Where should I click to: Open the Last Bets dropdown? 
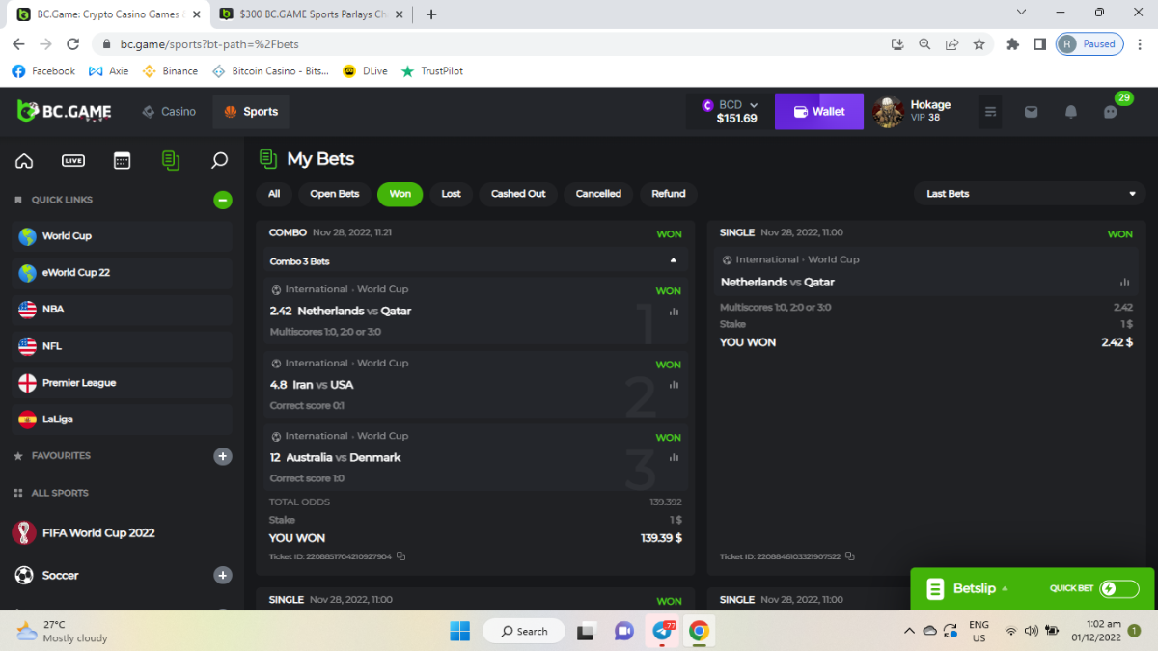1030,194
